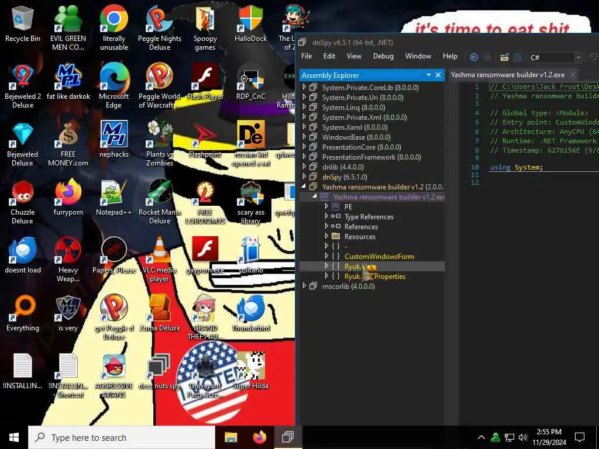This screenshot has width=599, height=449.
Task: Show hidden system tray icons
Action: 481,437
